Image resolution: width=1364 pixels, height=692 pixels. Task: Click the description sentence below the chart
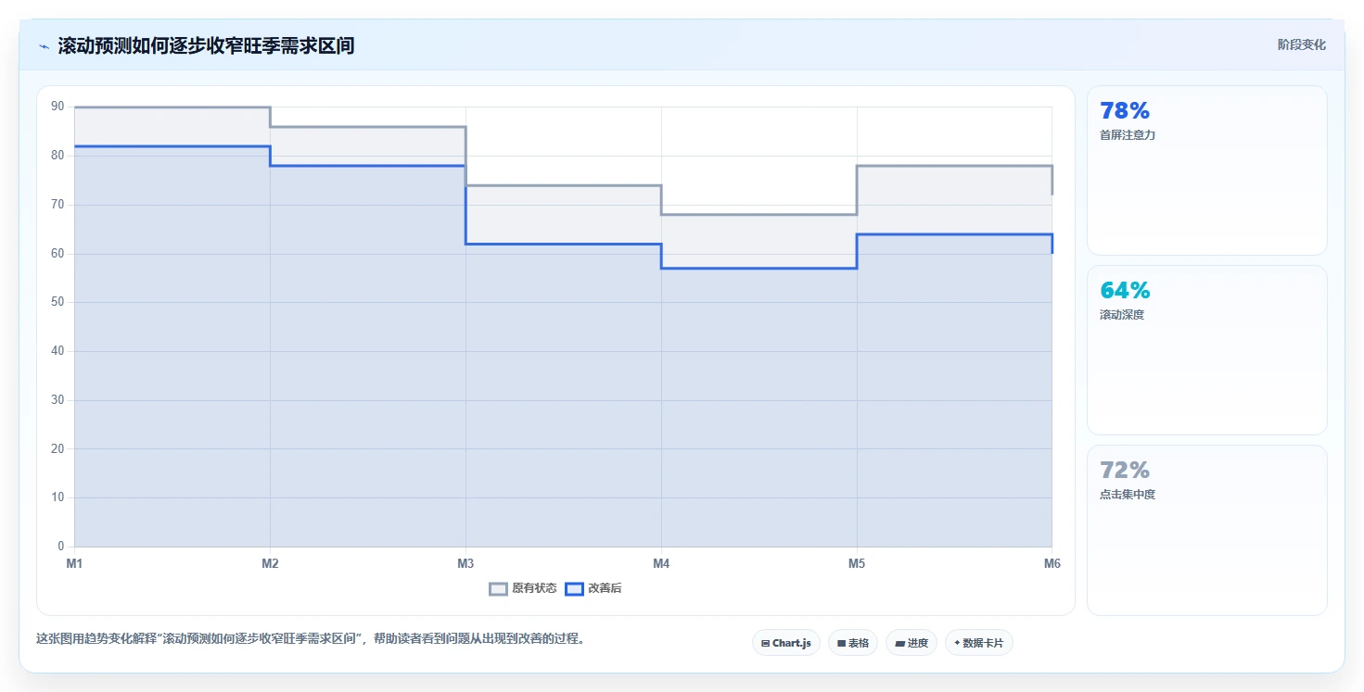311,639
